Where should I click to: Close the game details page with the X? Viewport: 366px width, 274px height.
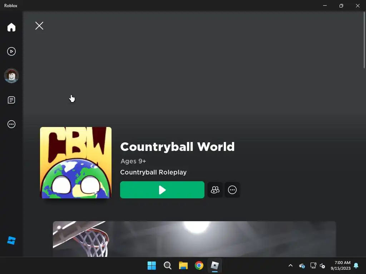point(39,26)
